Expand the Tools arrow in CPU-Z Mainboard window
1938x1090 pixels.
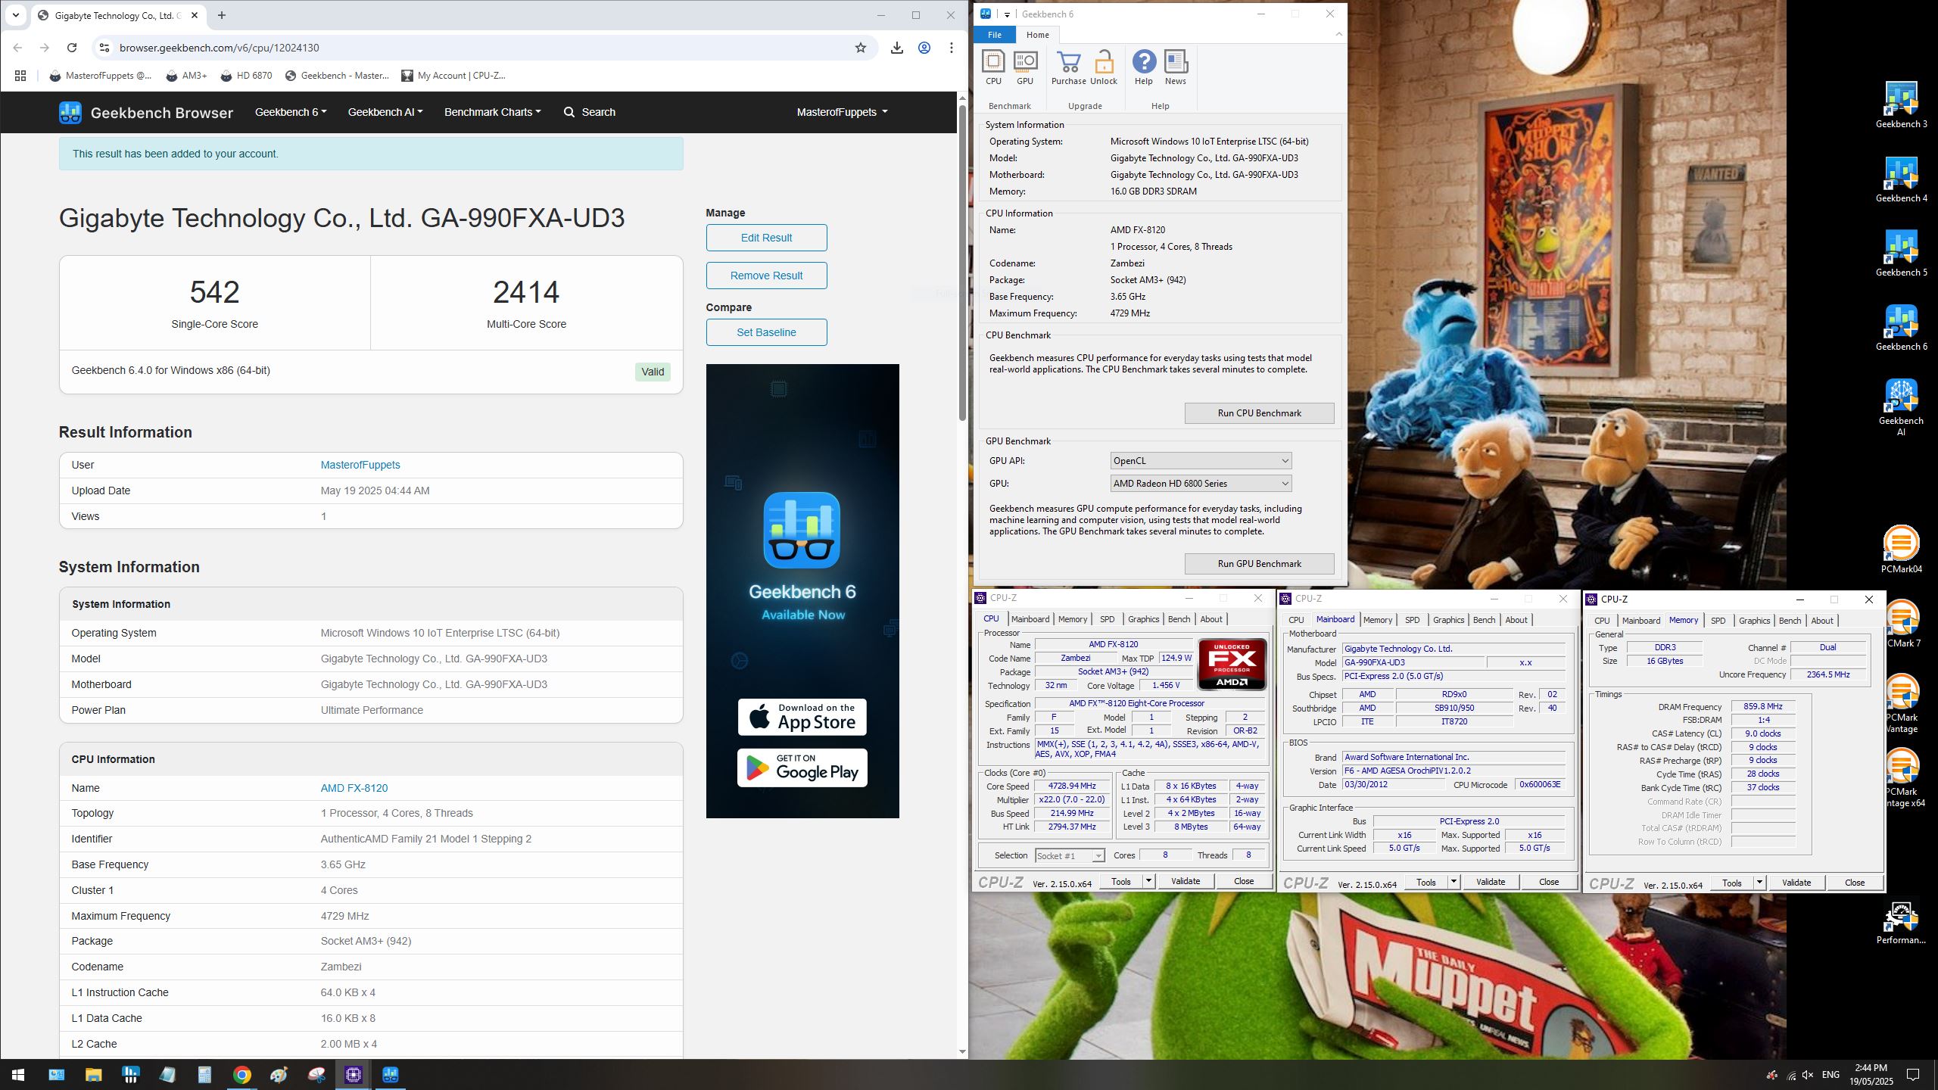[x=1453, y=882]
